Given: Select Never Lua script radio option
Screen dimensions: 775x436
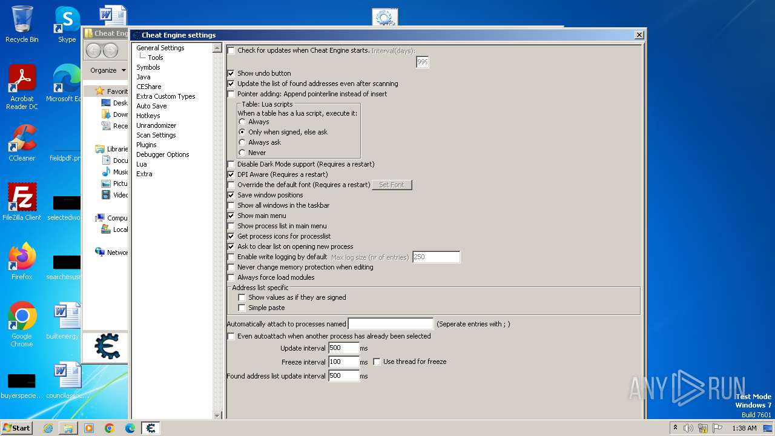Looking at the screenshot, I should point(242,153).
